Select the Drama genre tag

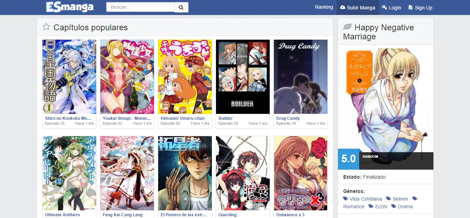click(x=405, y=207)
